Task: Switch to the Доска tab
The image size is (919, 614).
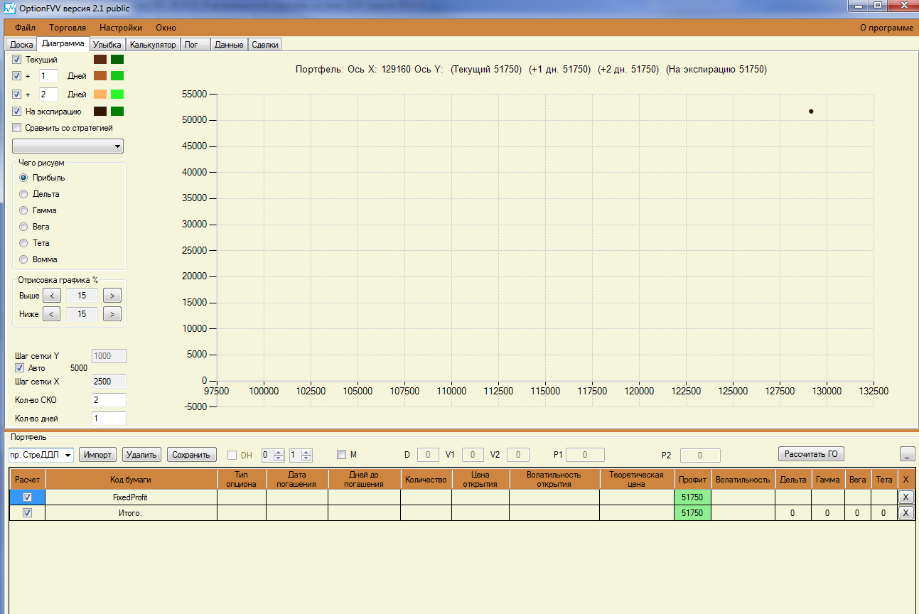Action: coord(21,45)
